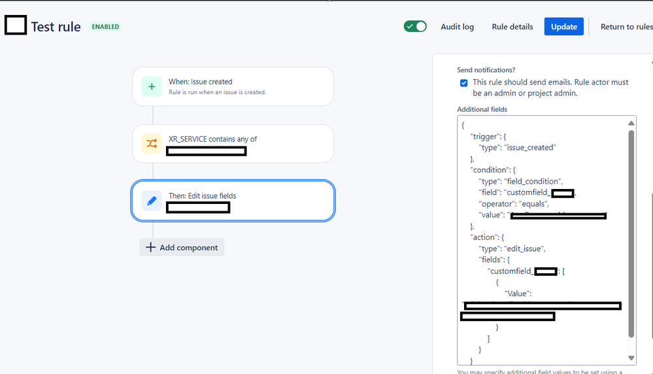Click the '"type": "edit_issue"' JSON line
Viewport: 653px width, 374px height.
512,248
